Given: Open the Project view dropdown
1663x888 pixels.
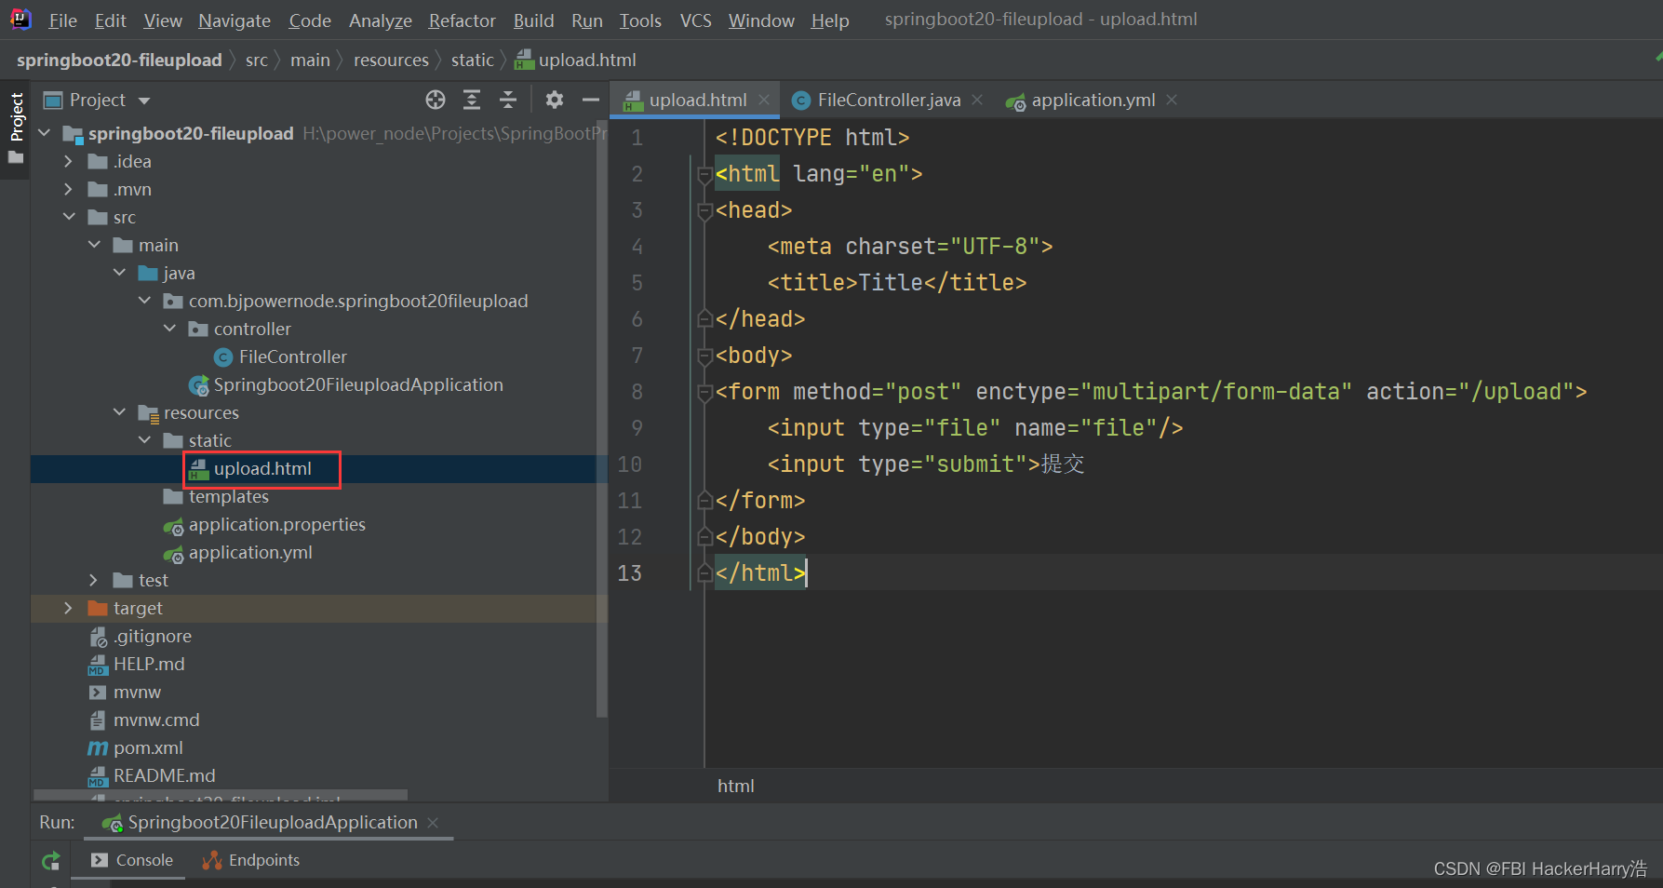Looking at the screenshot, I should [x=144, y=101].
